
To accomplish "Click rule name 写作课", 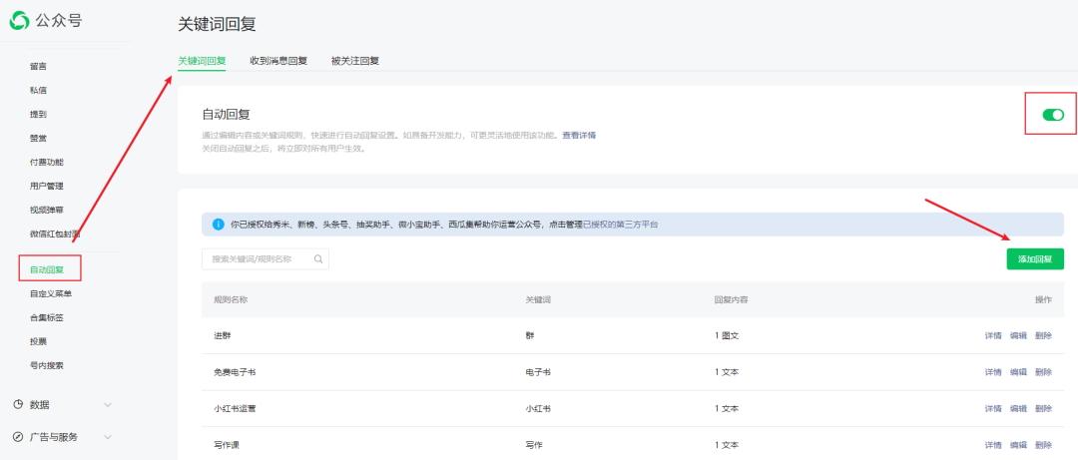I will tap(227, 445).
